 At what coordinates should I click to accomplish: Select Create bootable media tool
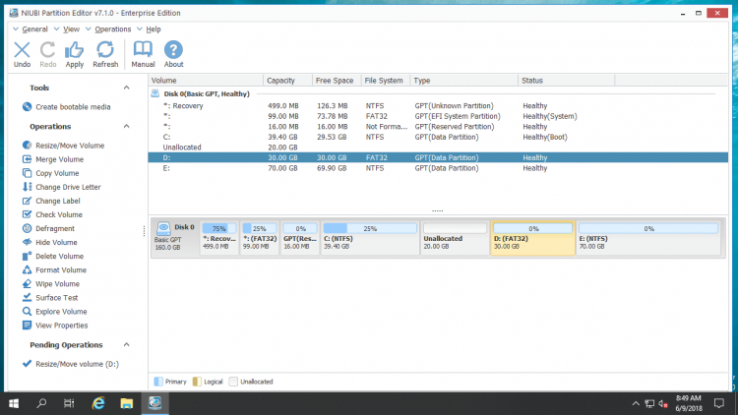pyautogui.click(x=66, y=107)
